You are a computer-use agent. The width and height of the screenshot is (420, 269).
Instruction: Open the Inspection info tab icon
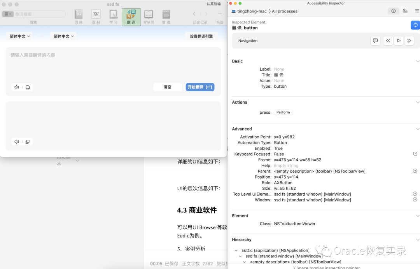393,11
